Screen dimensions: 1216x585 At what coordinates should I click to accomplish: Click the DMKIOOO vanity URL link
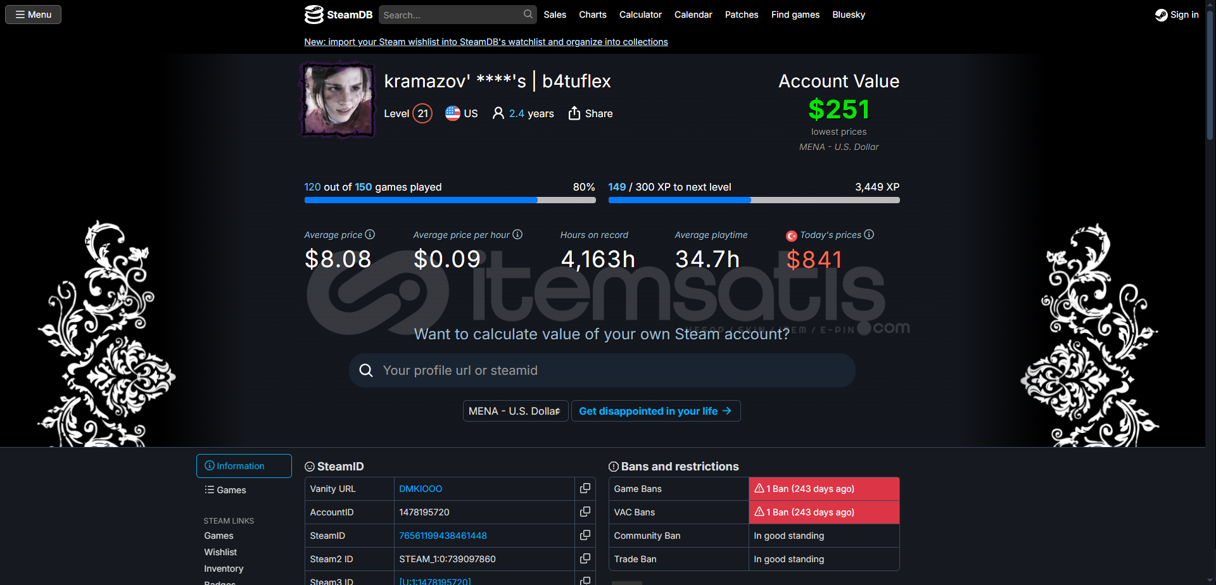tap(421, 489)
